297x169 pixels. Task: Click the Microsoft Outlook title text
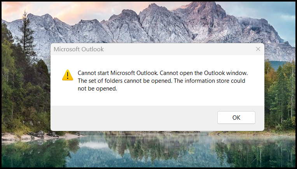tap(79, 49)
